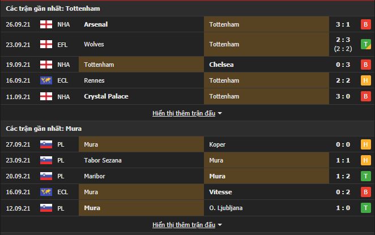Click orange H result badge for Rennes match
The width and height of the screenshot is (375, 235).
(366, 80)
